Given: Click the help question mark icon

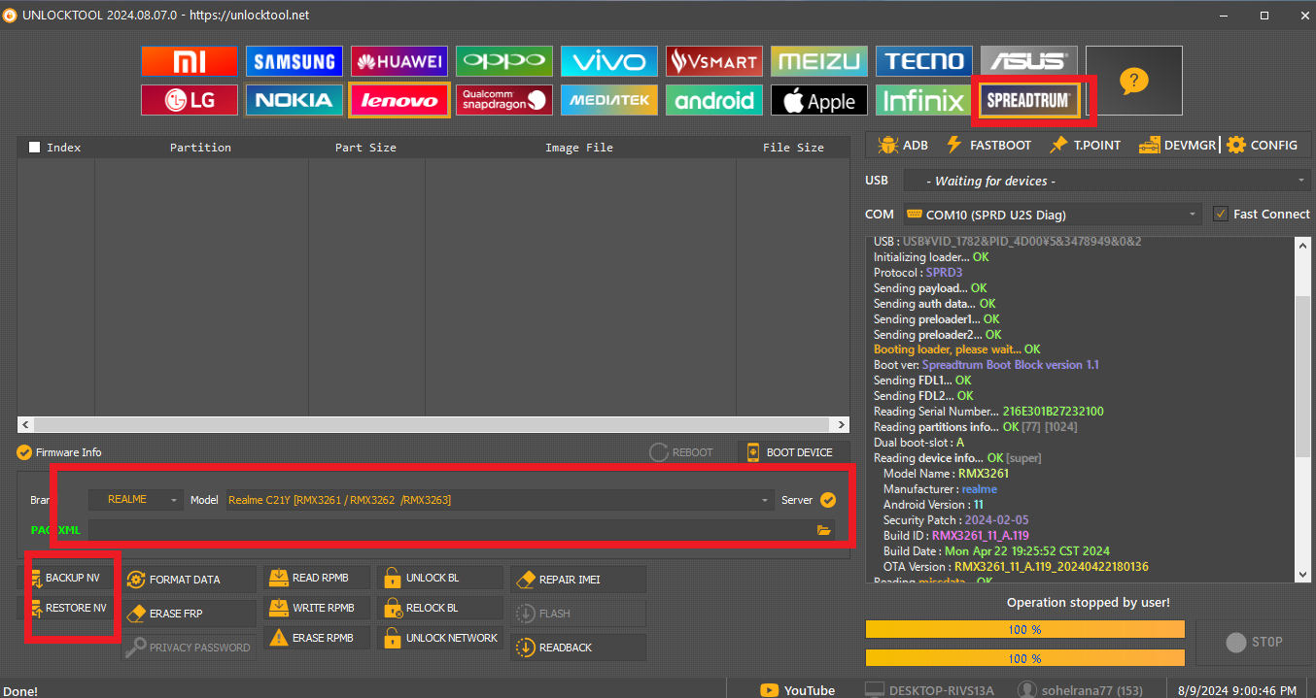Looking at the screenshot, I should (x=1133, y=81).
